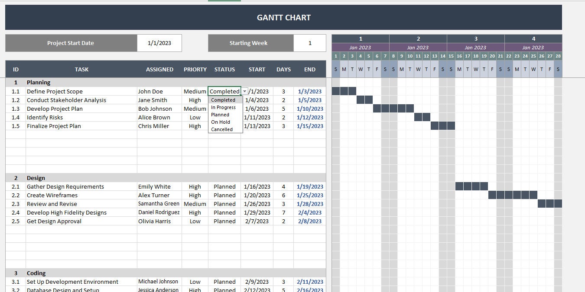Screen dimensions: 585x292
Task: Click the 2/8/2023 end date for Get Design Approval
Action: click(x=310, y=221)
